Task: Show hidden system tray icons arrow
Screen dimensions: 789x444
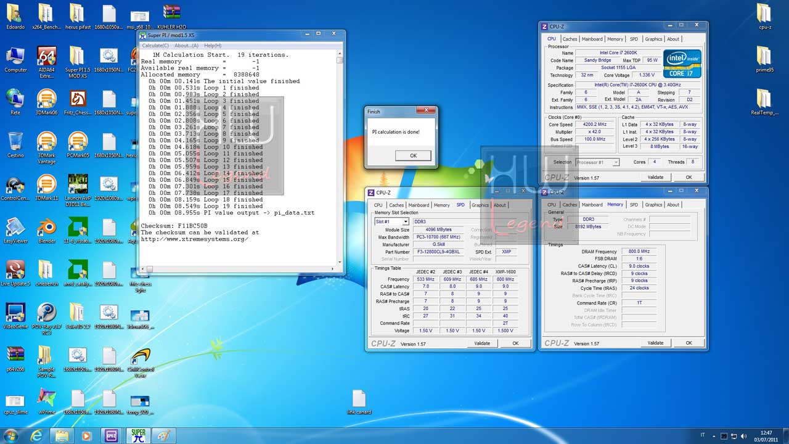Action: [x=714, y=435]
